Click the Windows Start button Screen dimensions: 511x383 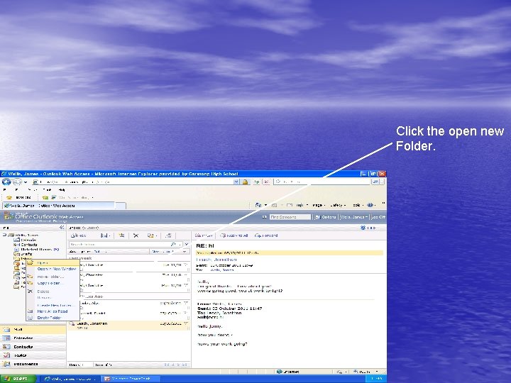click(18, 379)
